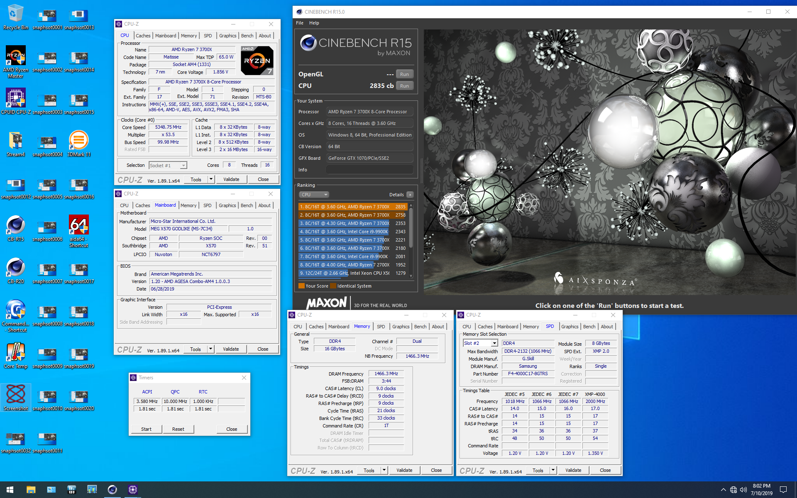Open the CB-R15 desktop shortcut
This screenshot has width=797, height=498.
point(16,228)
